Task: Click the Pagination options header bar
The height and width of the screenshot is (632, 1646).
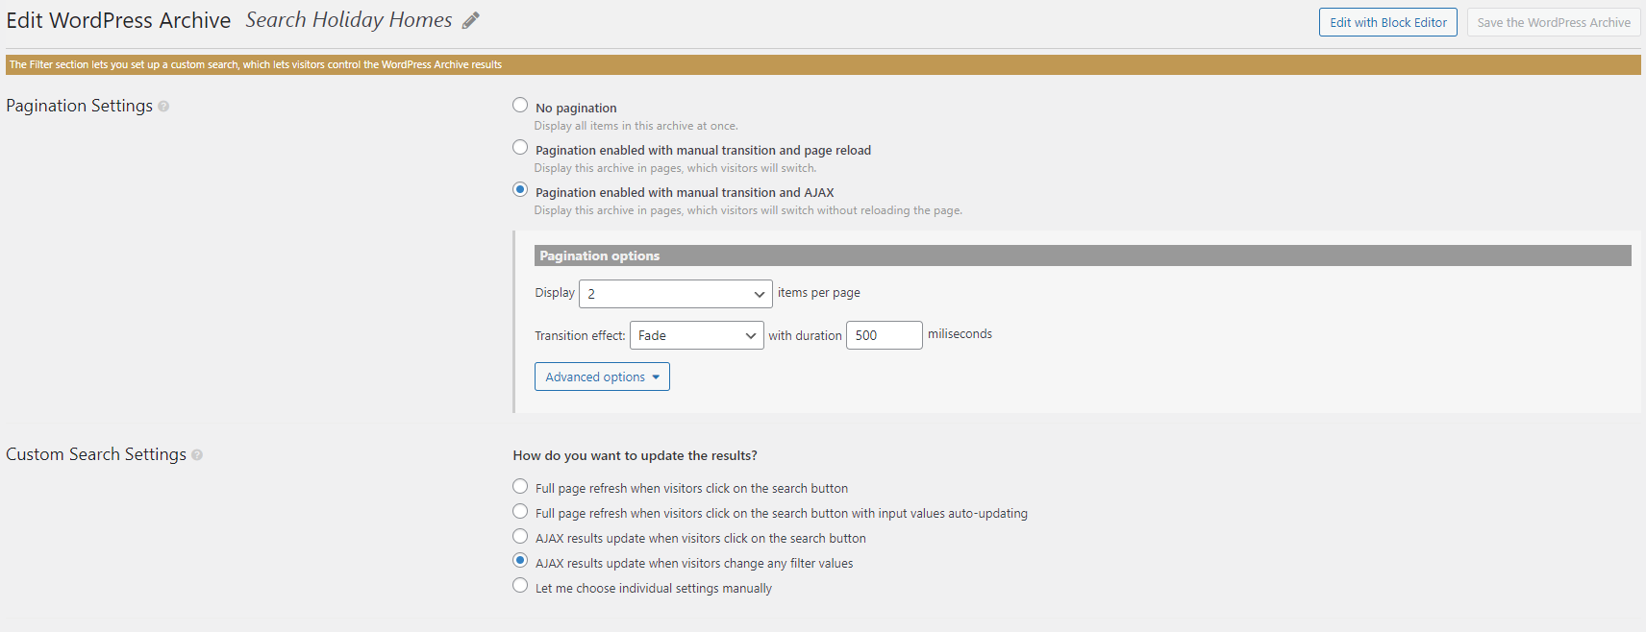Action: pos(1083,255)
